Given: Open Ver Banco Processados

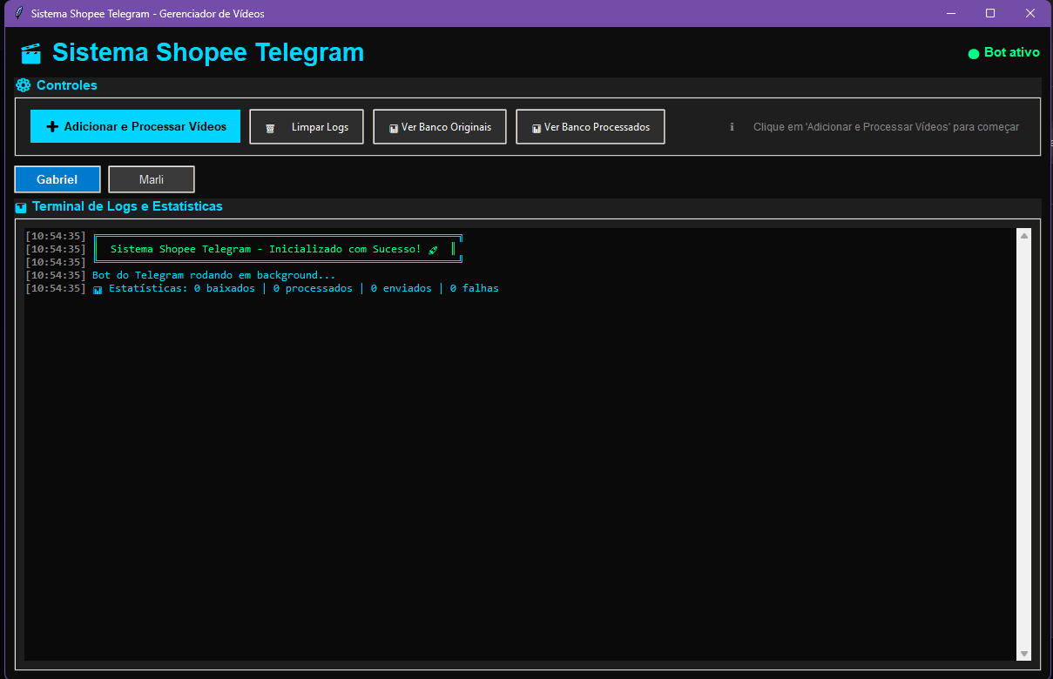Looking at the screenshot, I should click(591, 127).
